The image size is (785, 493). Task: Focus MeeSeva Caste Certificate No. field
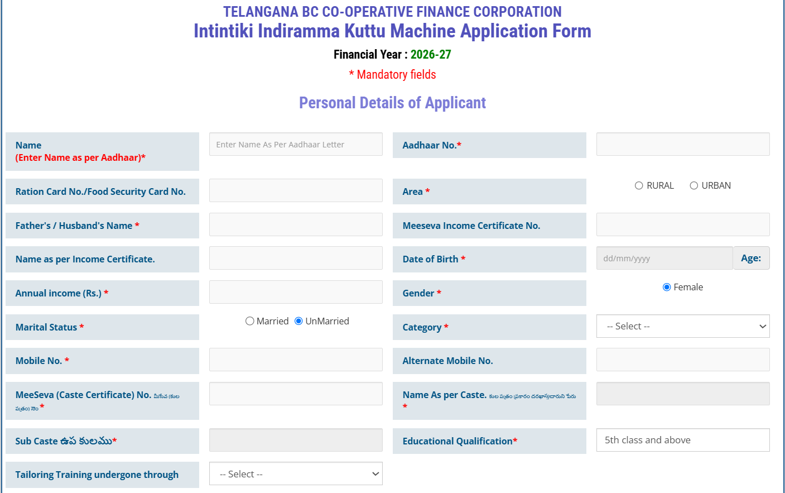pyautogui.click(x=296, y=394)
